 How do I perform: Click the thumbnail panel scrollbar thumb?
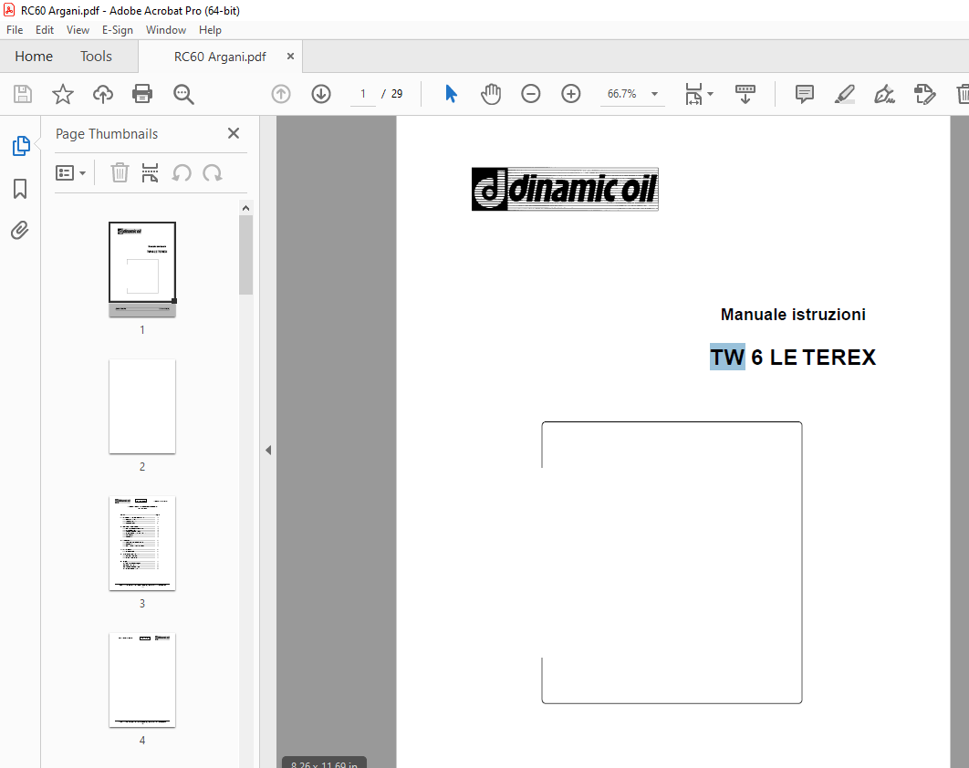pos(246,254)
